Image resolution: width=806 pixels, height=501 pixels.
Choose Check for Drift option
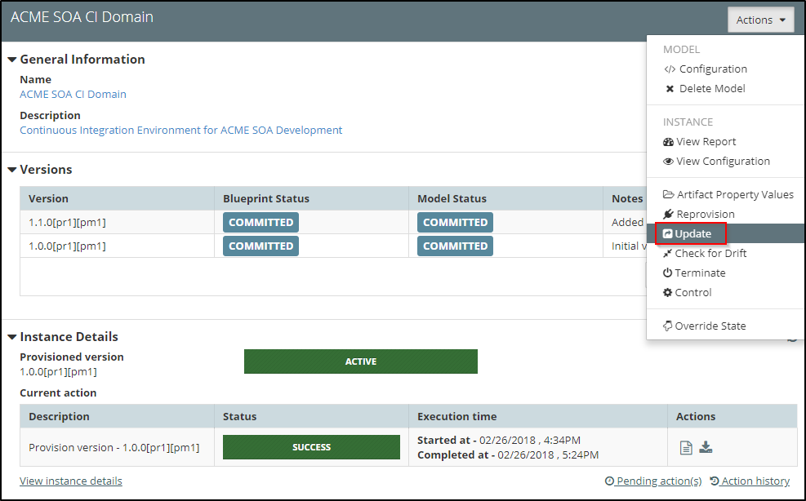coord(710,253)
